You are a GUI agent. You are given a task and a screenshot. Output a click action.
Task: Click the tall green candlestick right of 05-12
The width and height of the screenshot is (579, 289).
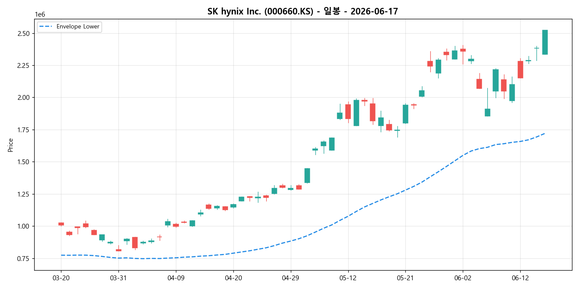click(356, 113)
